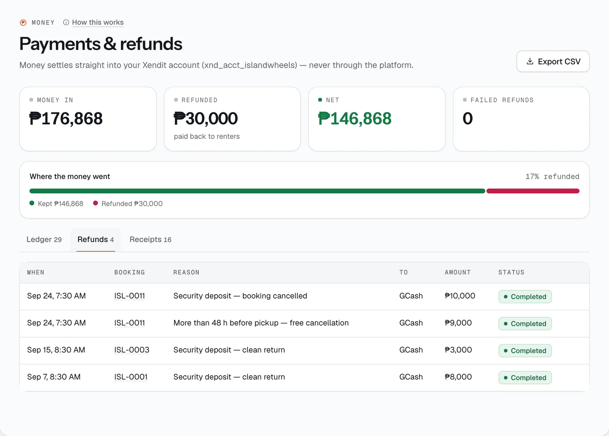Click the green Kept ₱146,868 legend dot
609x436 pixels.
click(x=32, y=203)
